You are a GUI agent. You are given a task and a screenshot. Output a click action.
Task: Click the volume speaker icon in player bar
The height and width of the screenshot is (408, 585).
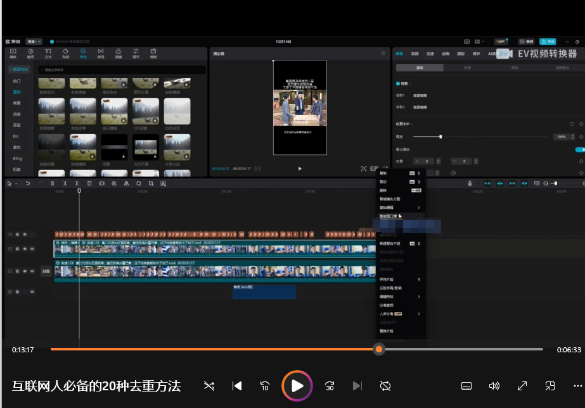494,386
